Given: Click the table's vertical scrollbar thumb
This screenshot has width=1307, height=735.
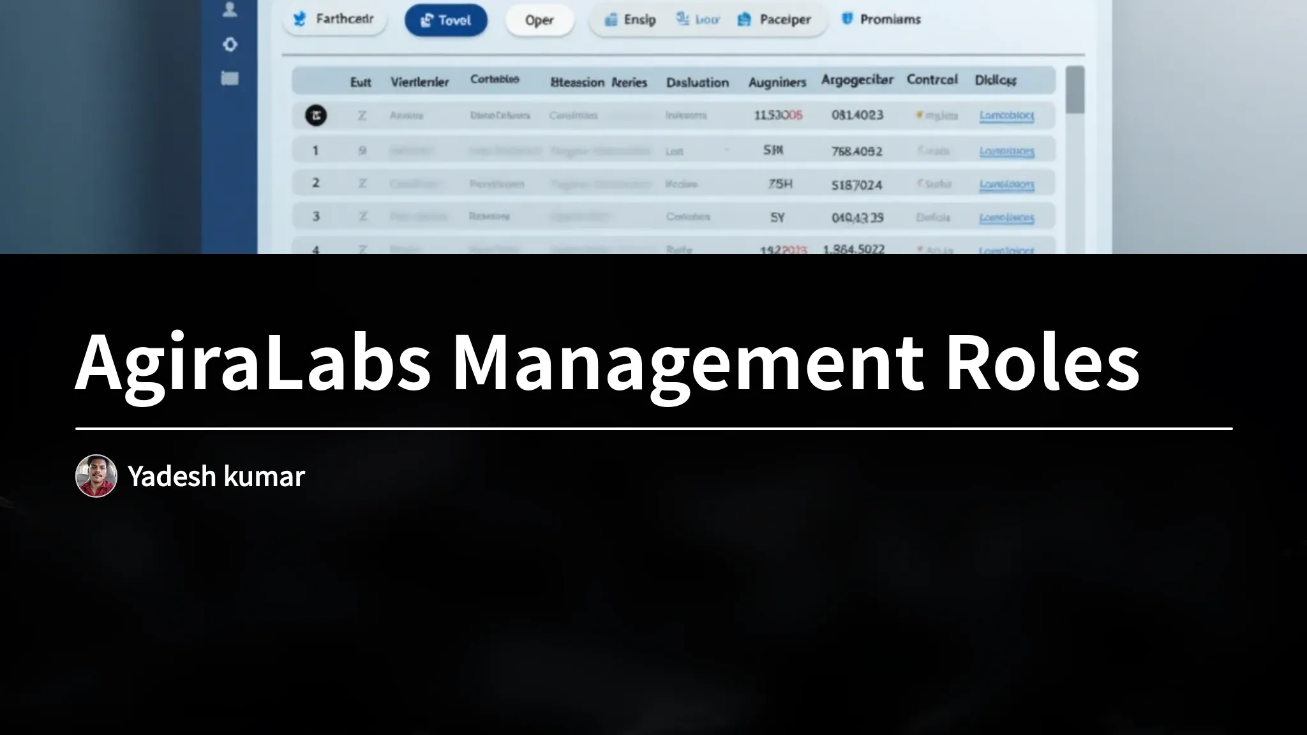Looking at the screenshot, I should pyautogui.click(x=1075, y=90).
